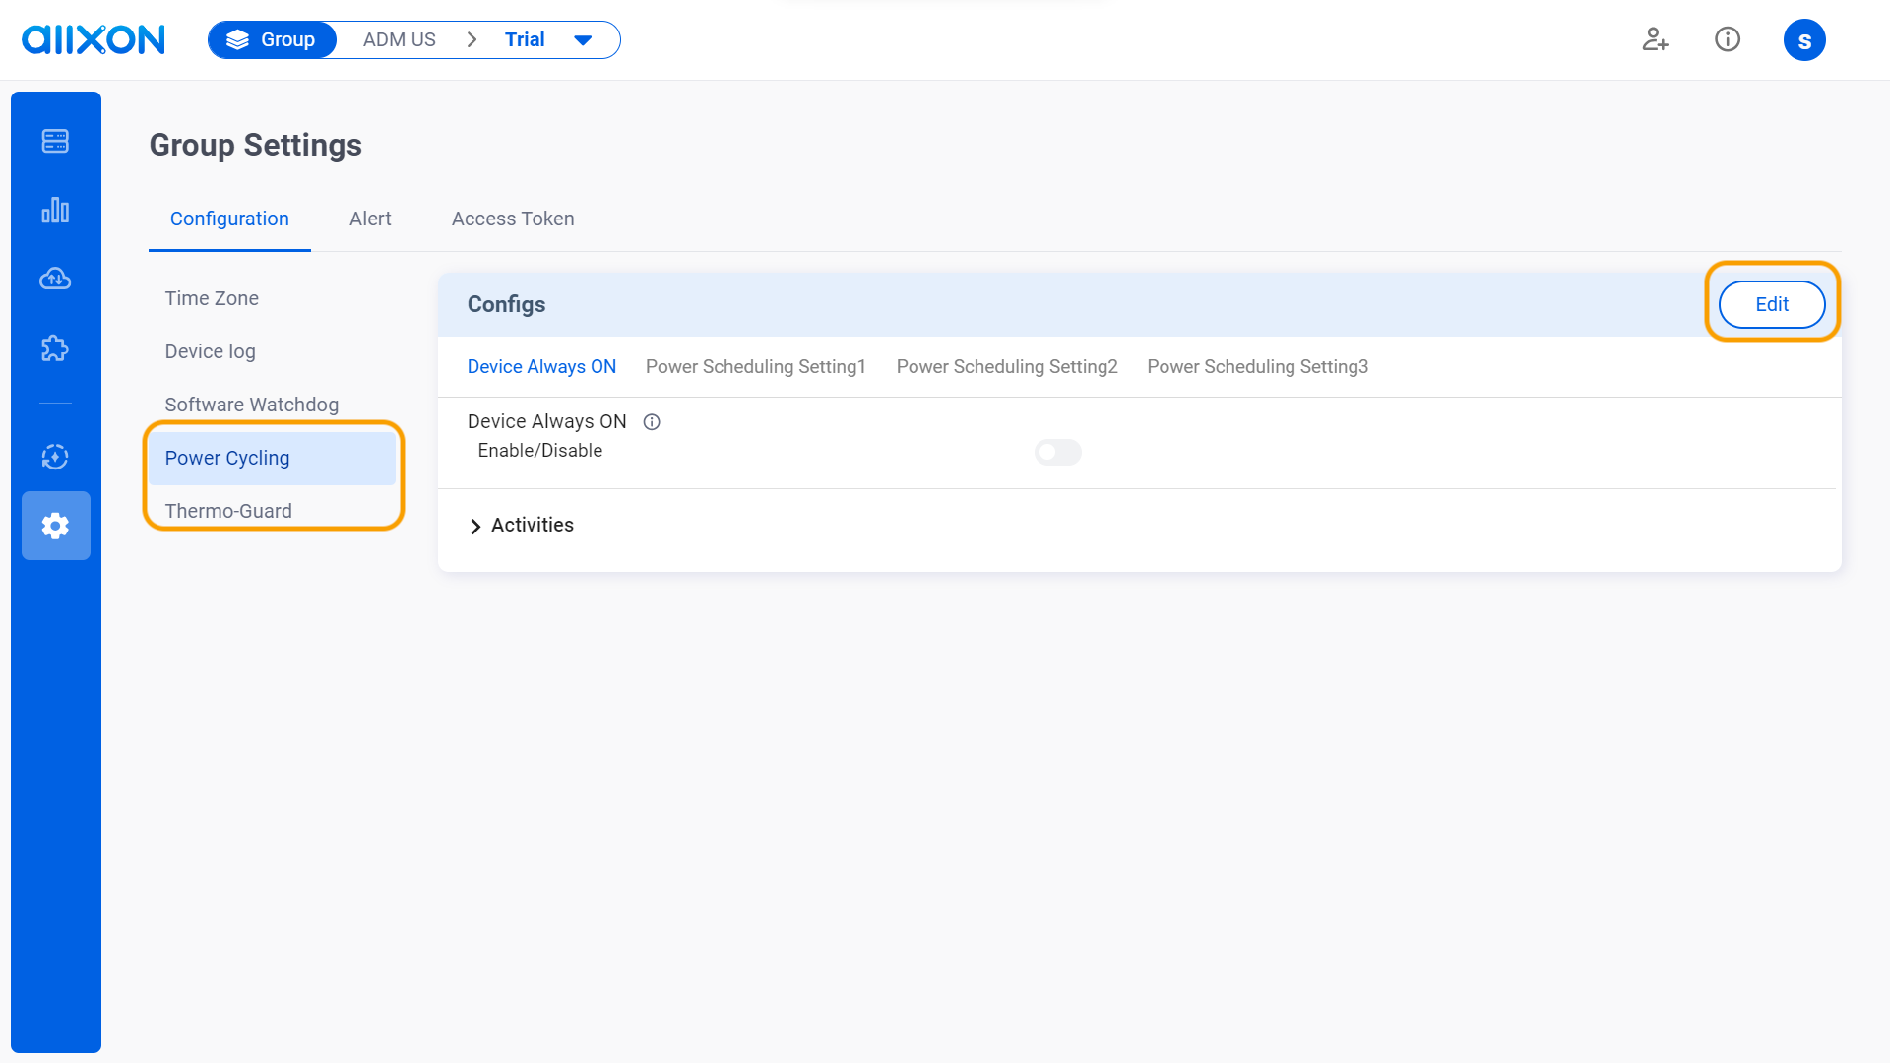The height and width of the screenshot is (1063, 1890).
Task: Click the Allxon logo
Action: (93, 39)
